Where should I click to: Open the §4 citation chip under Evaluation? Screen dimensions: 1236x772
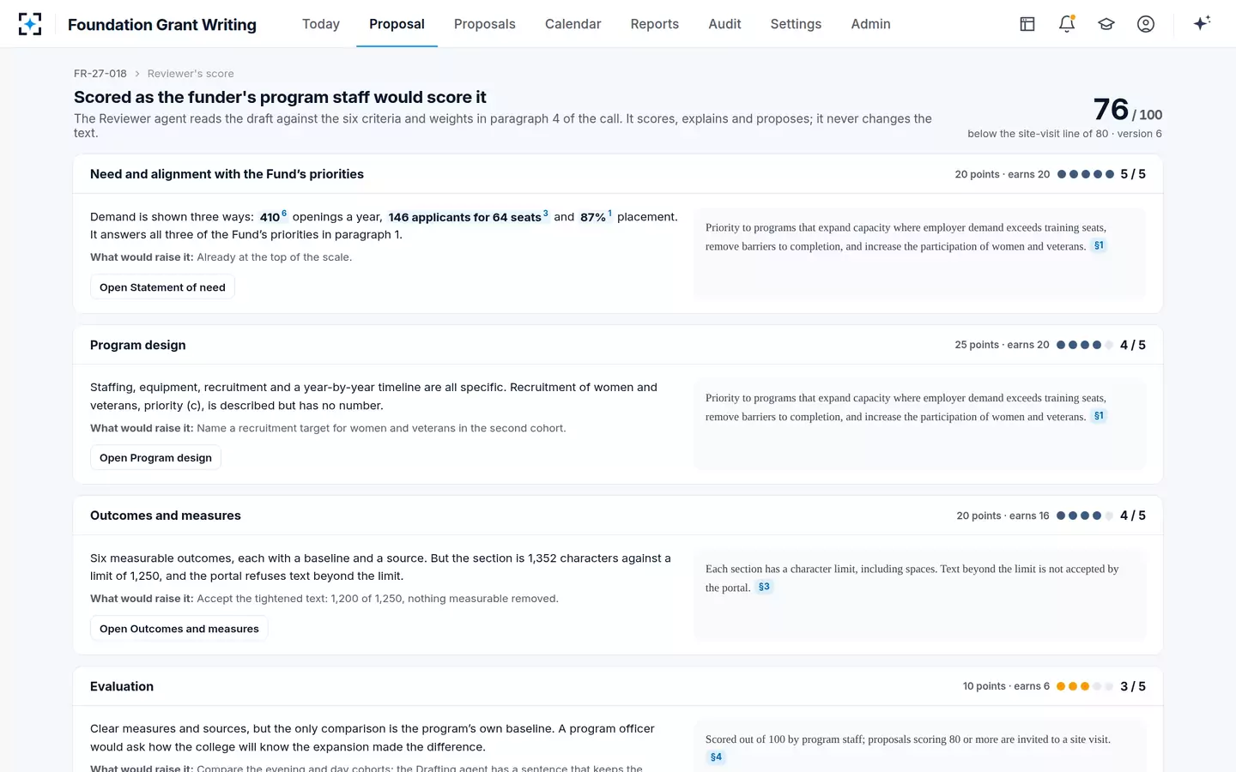click(x=716, y=757)
